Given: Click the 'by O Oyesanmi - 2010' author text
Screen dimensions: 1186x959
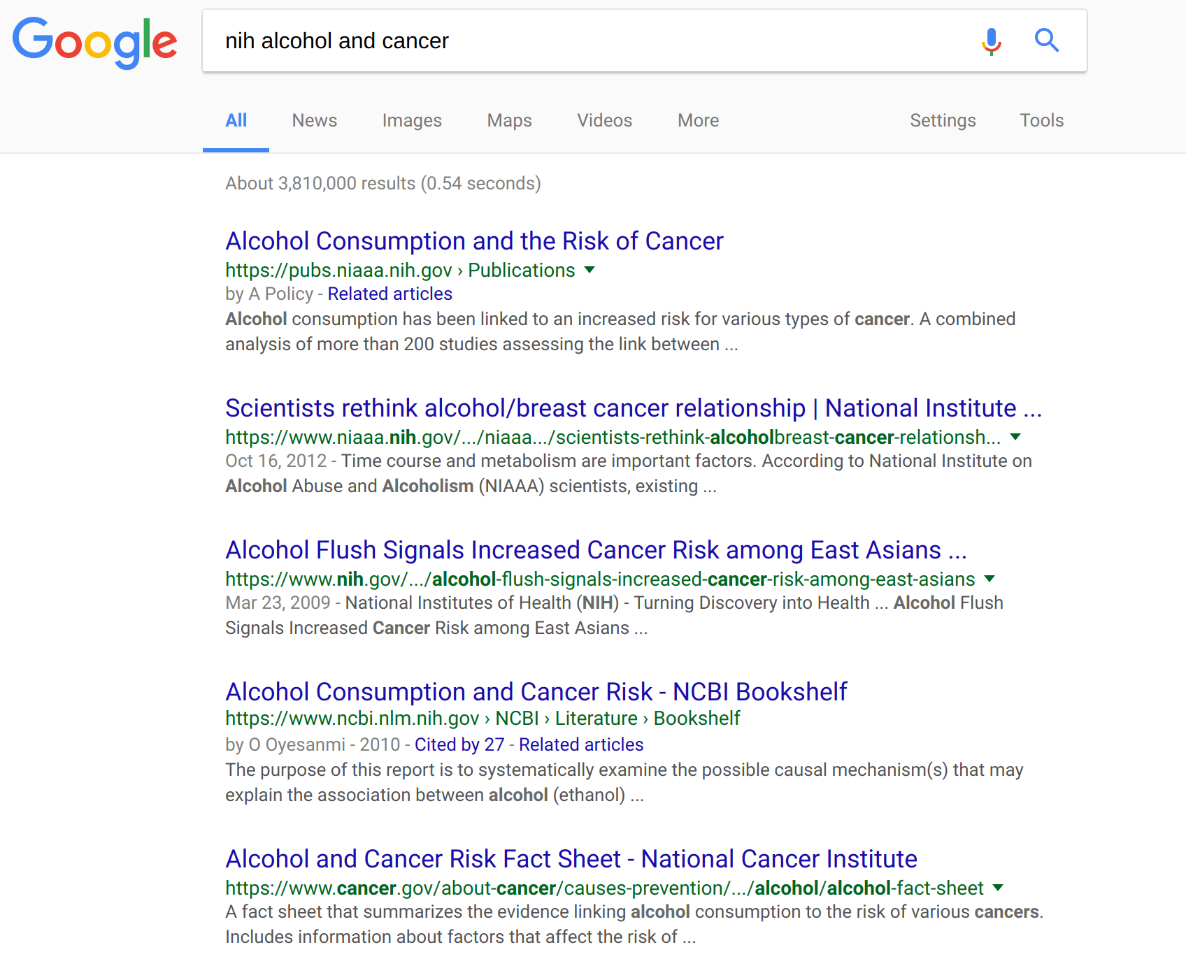Looking at the screenshot, I should [x=313, y=744].
